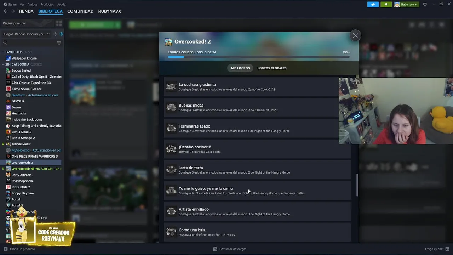453x255 pixels.
Task: Click the recent activity clock icon
Action: pos(55,34)
